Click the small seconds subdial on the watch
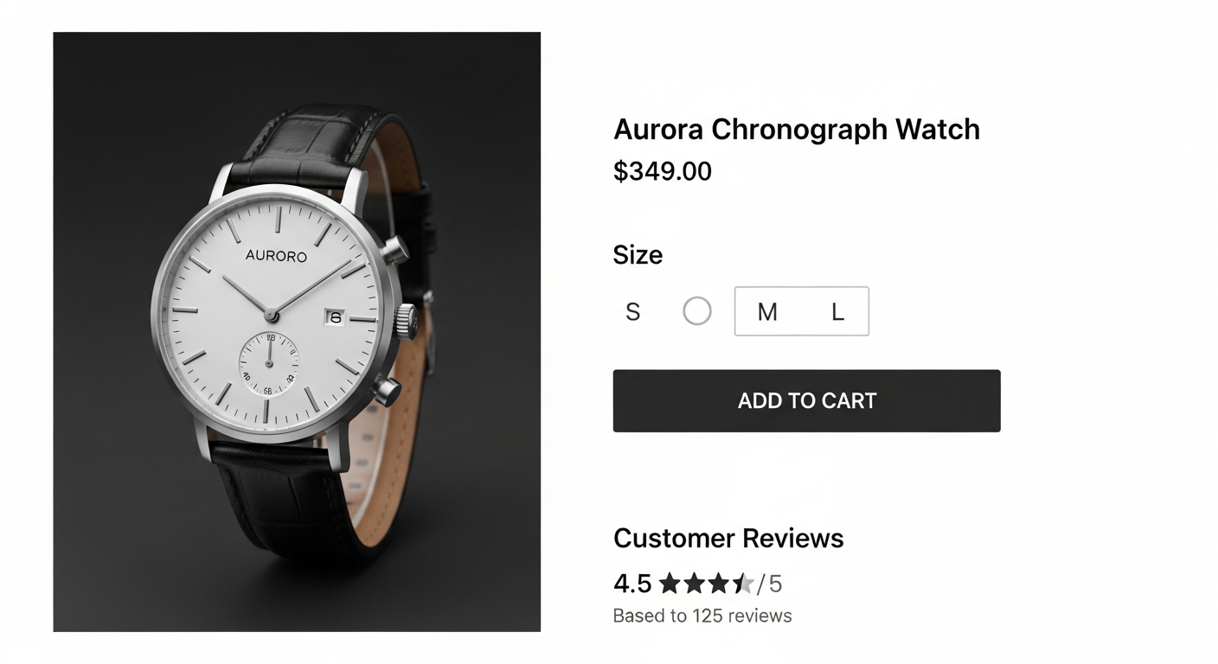 [x=269, y=362]
